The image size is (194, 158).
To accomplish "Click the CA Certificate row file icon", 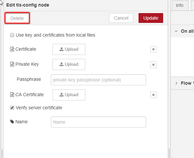I will click(x=12, y=95).
